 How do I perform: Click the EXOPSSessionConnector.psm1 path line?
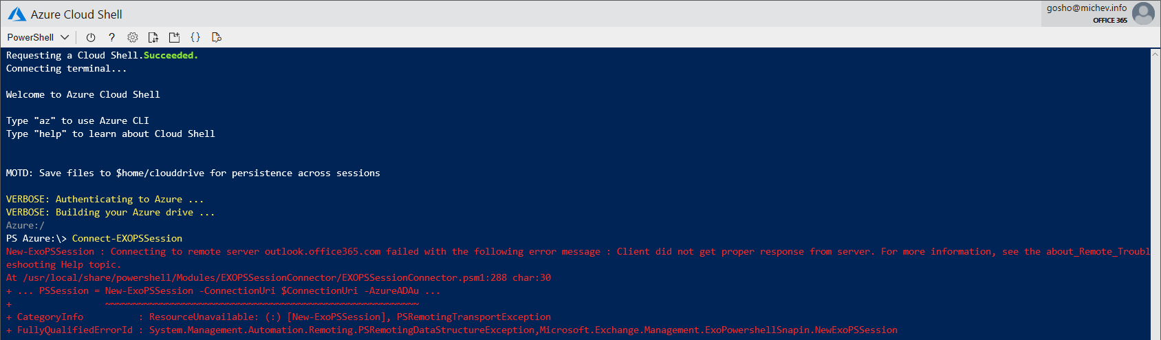pos(279,278)
